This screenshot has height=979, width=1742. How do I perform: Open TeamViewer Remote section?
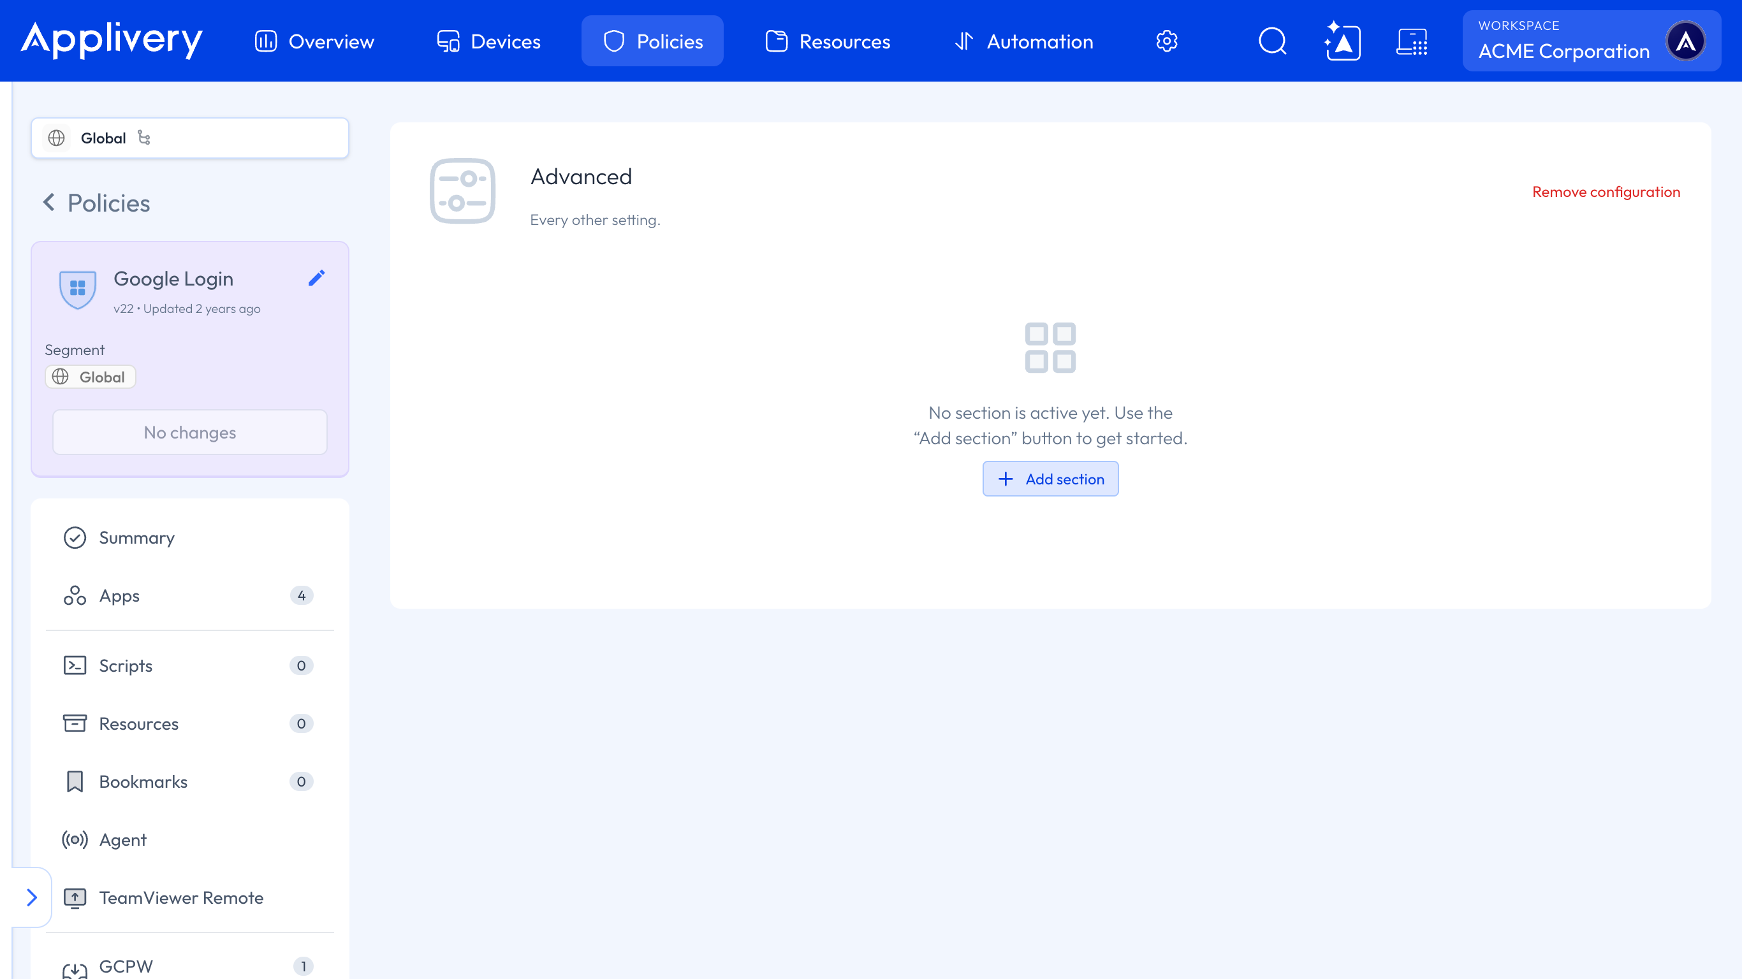pos(190,898)
